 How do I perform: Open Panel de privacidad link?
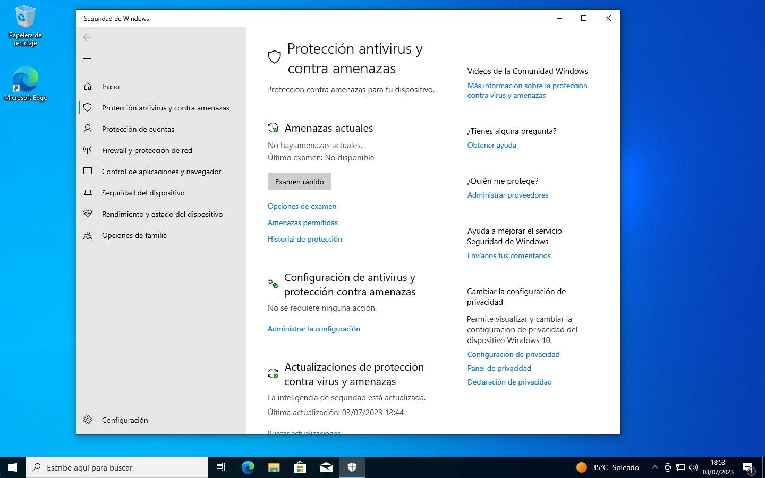[499, 368]
